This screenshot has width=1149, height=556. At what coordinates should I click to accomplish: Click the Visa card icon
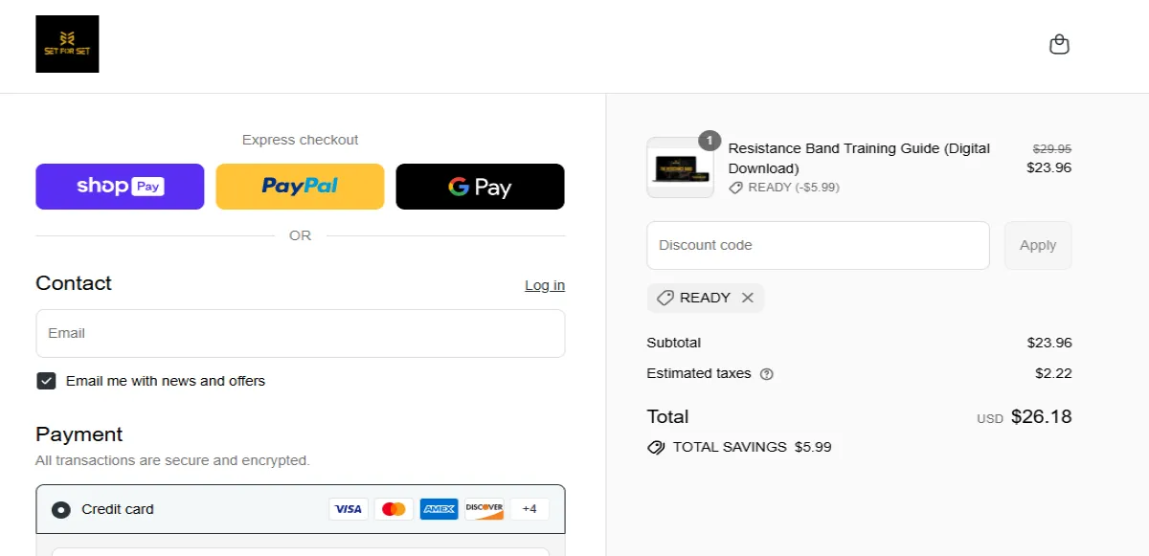(349, 508)
